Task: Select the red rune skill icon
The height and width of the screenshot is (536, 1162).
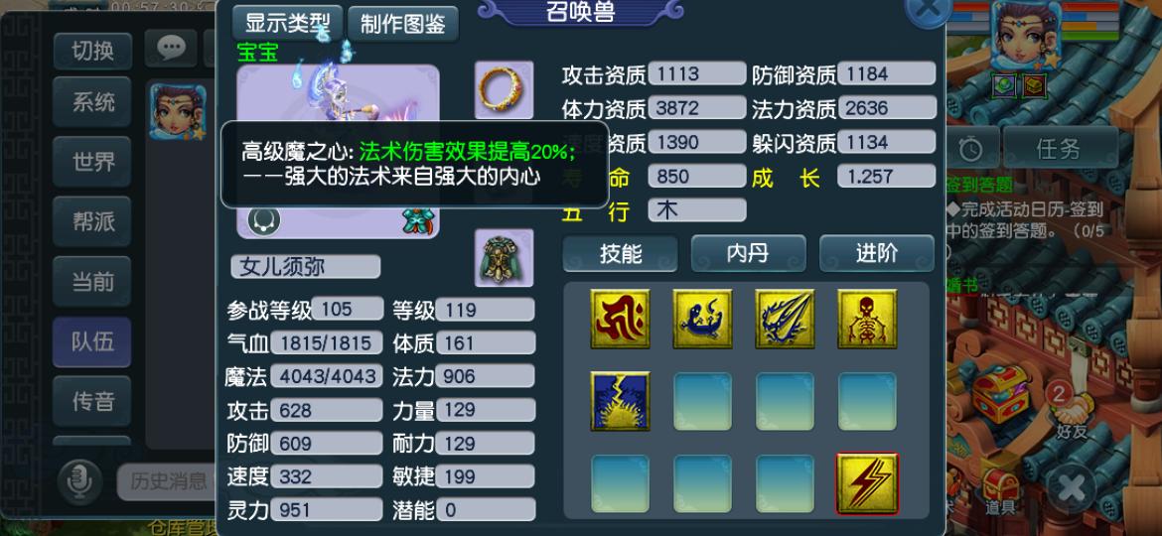Action: pyautogui.click(x=620, y=319)
